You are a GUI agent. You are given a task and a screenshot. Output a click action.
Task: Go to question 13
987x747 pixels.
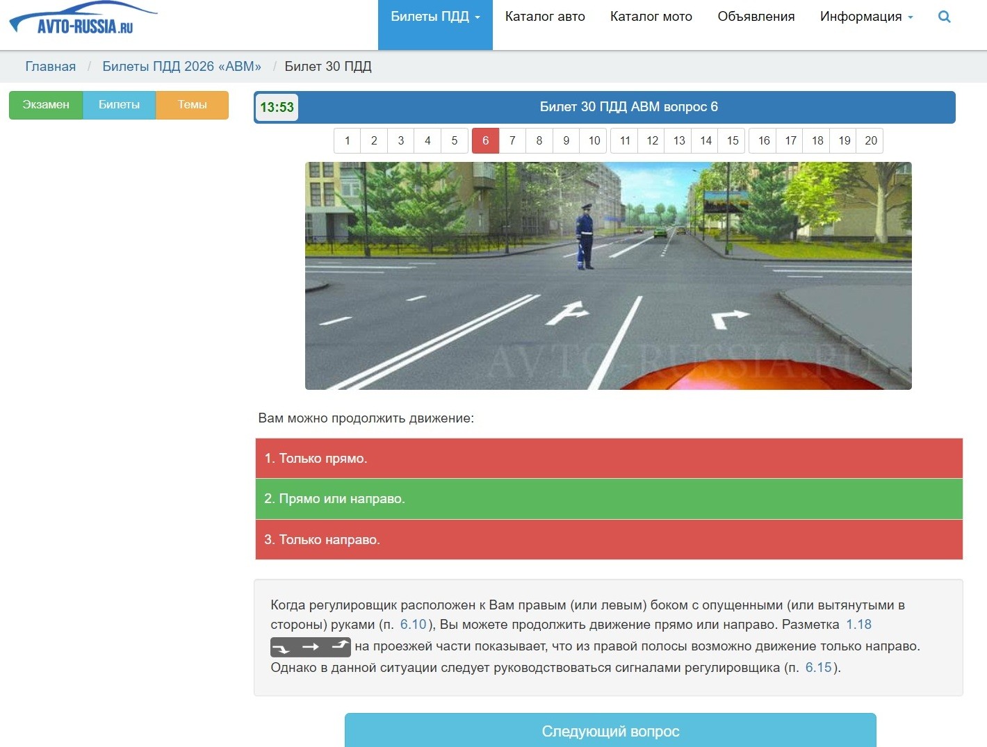679,140
